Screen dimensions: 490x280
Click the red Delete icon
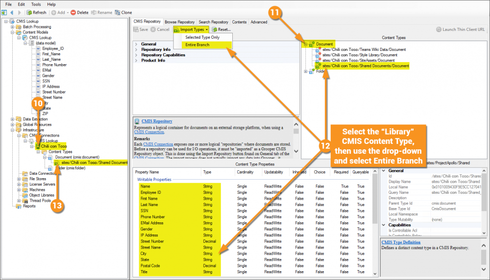click(x=73, y=13)
